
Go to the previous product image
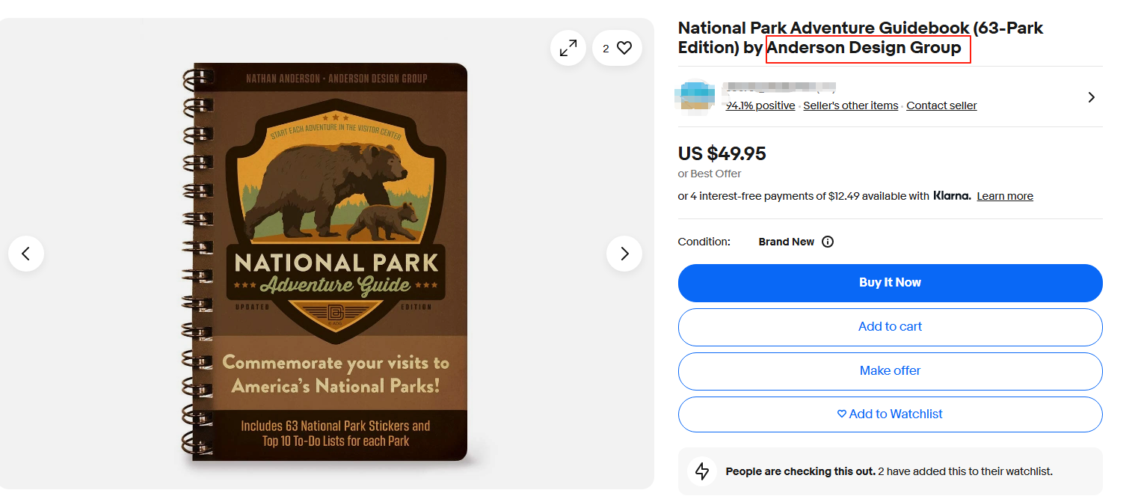(26, 254)
